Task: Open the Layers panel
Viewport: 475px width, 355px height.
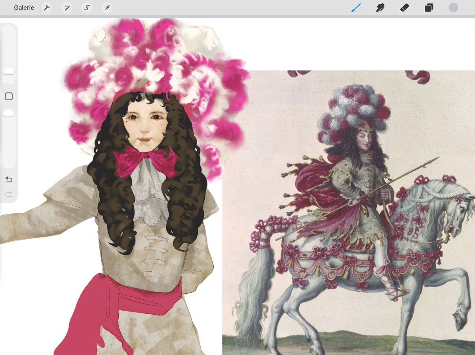Action: [429, 8]
